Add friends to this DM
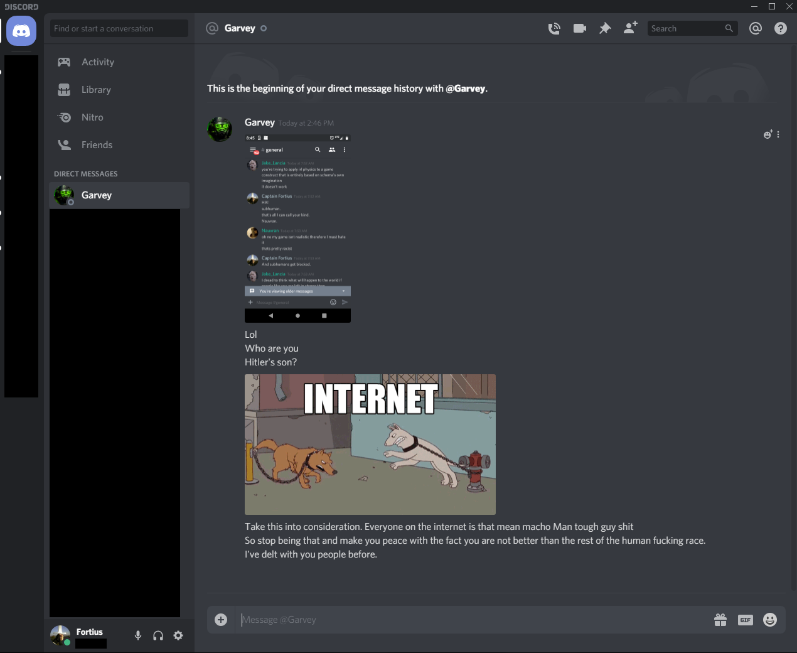The image size is (797, 653). [x=630, y=28]
